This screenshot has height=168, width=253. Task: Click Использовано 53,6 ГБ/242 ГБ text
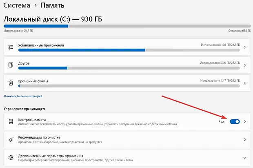(220, 63)
